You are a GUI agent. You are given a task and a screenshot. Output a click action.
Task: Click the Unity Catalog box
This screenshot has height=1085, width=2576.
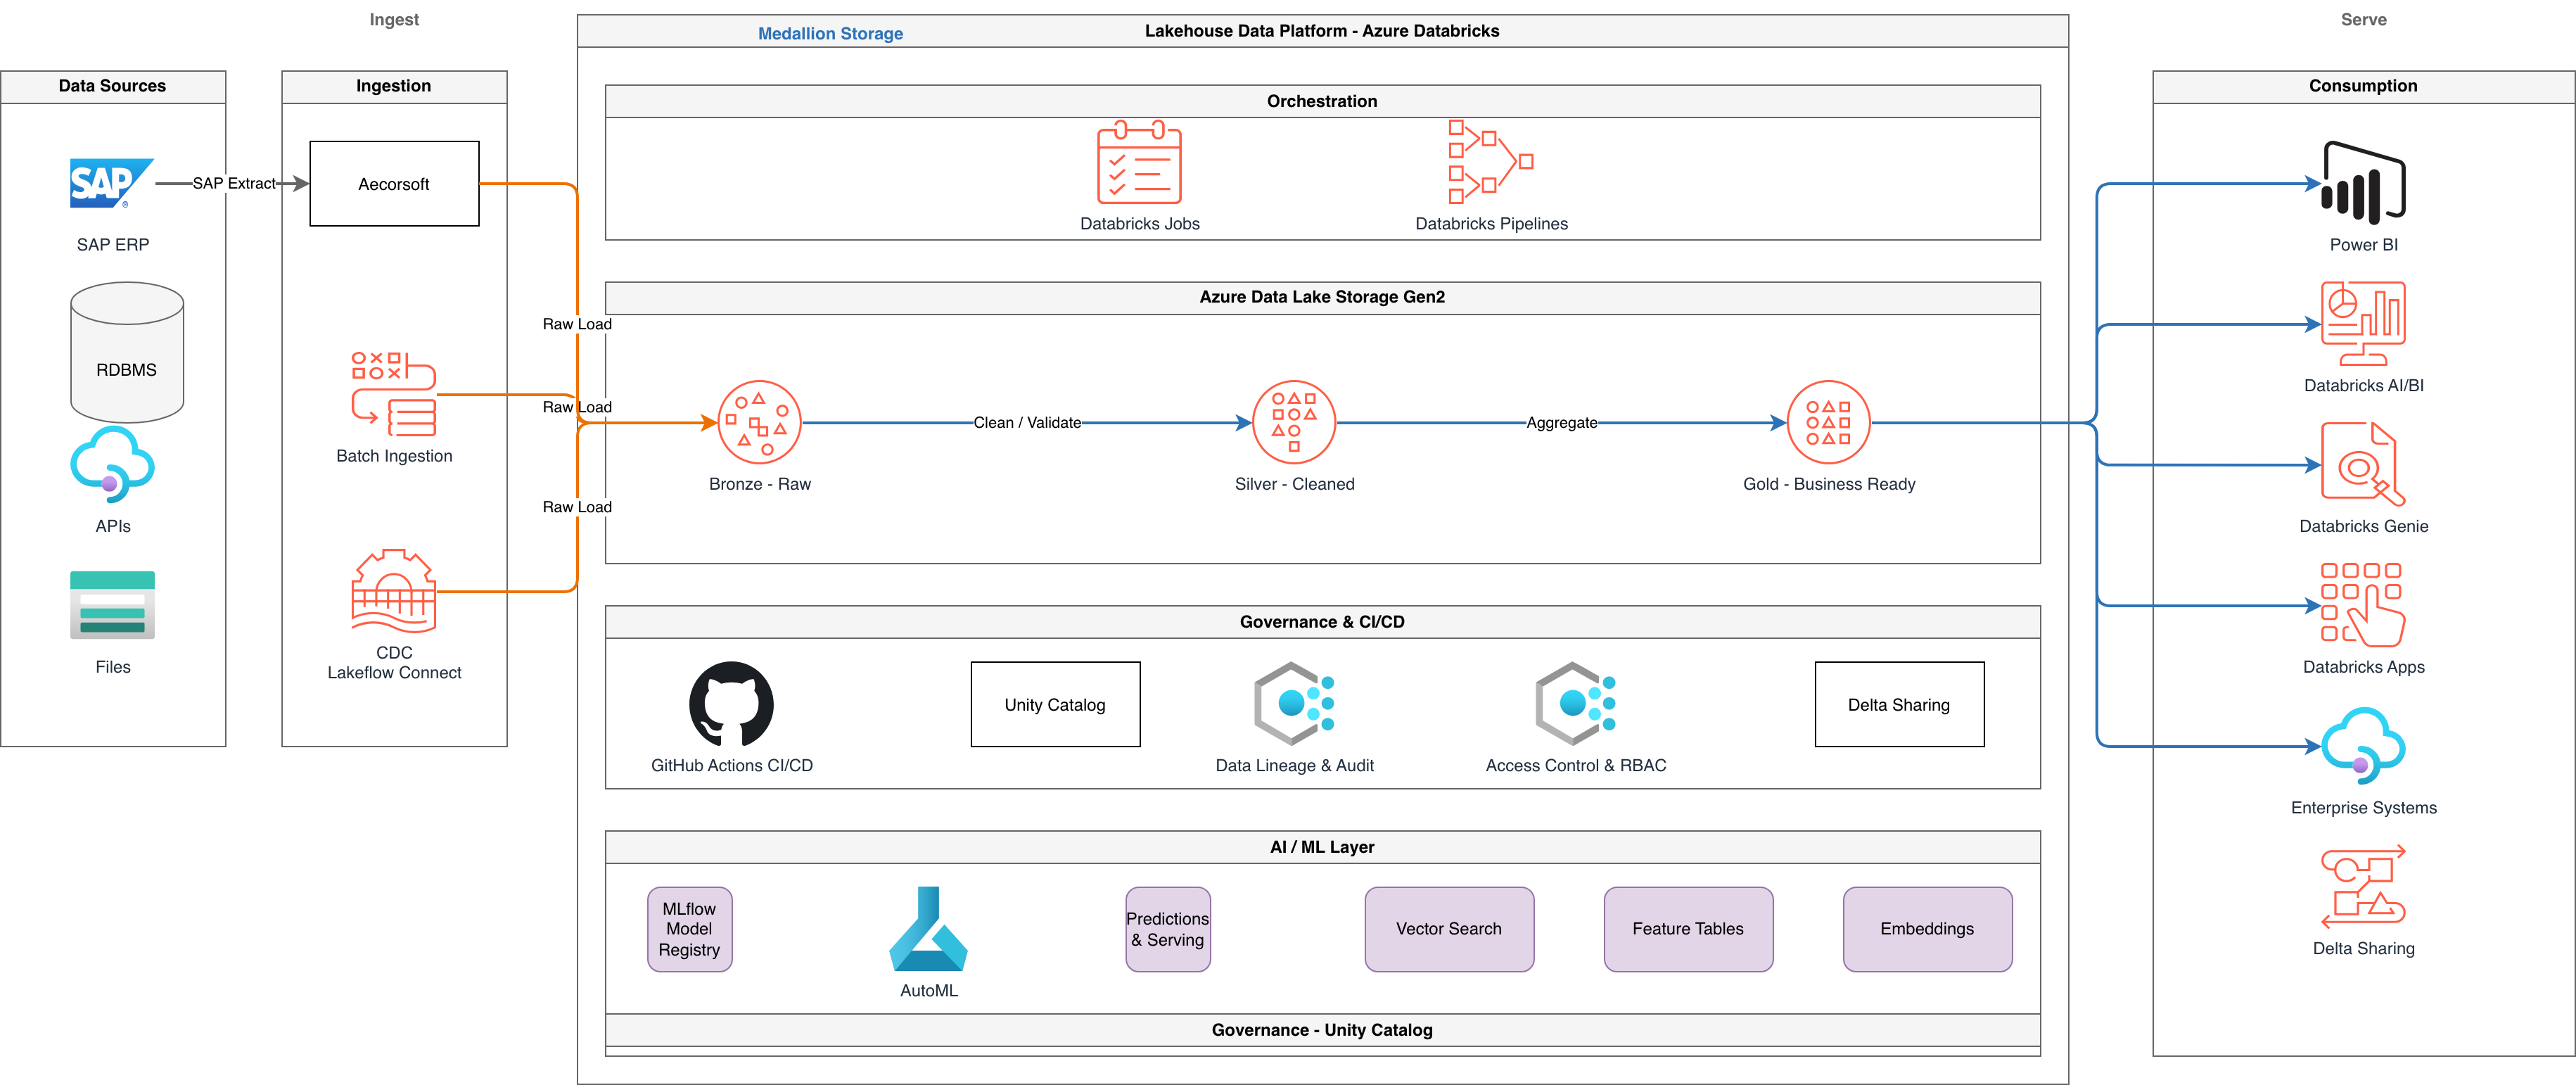pyautogui.click(x=1055, y=704)
